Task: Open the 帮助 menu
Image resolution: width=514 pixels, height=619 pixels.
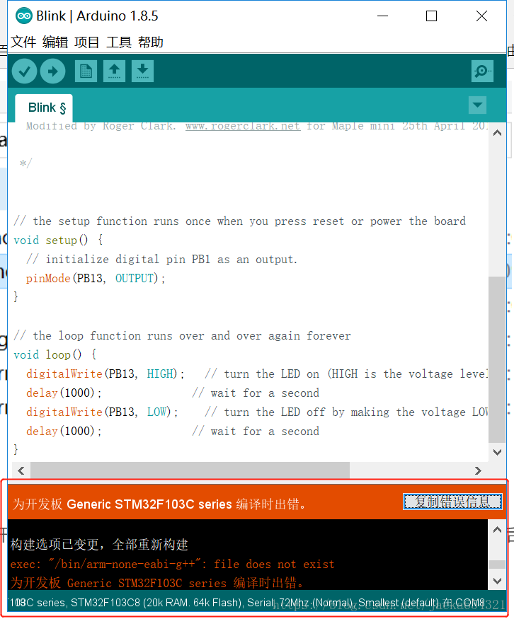Action: (151, 42)
